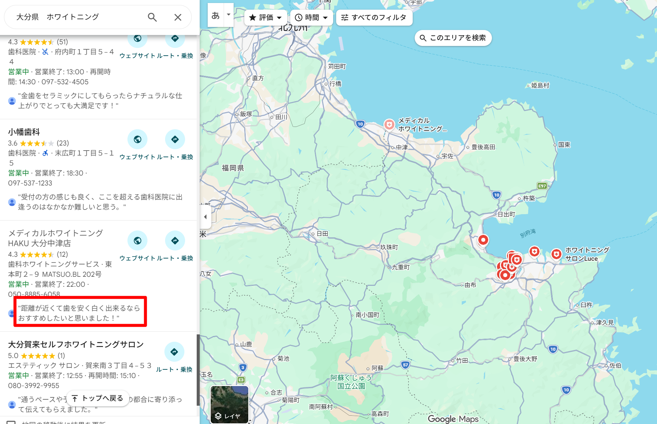Open directions icon for メディカルホワイトニング HAKU
657x424 pixels.
point(175,240)
